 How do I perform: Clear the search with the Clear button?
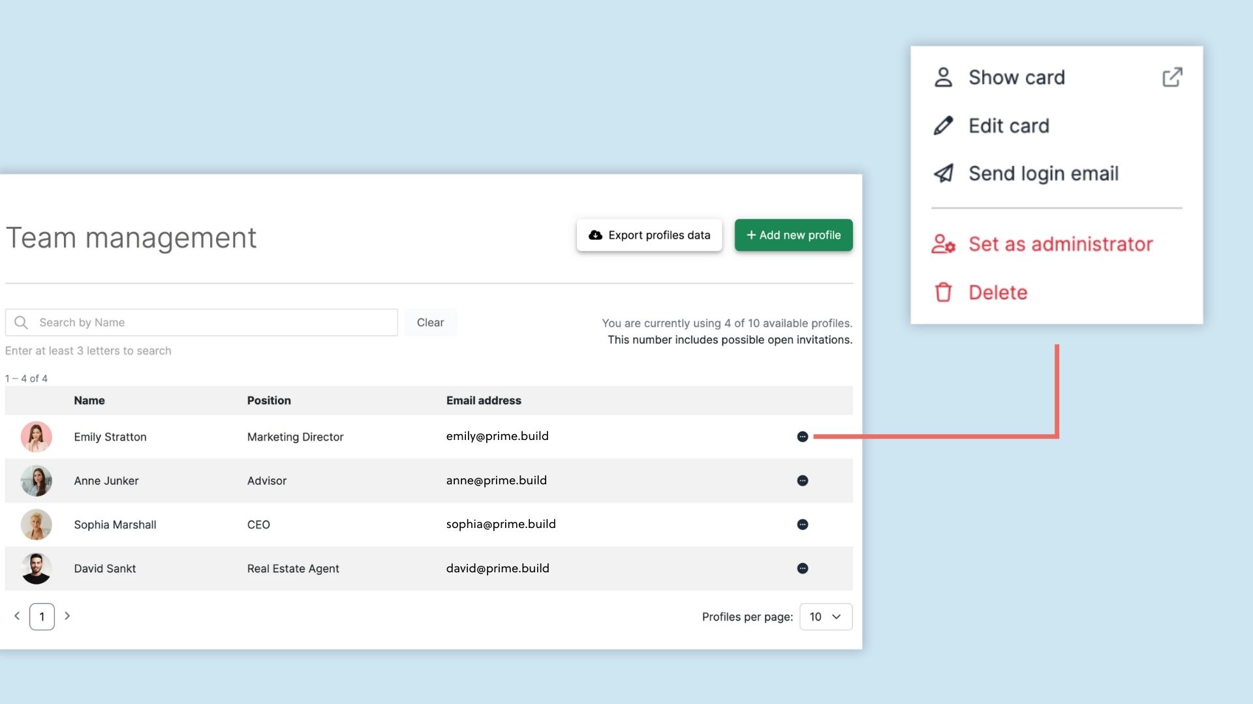tap(430, 323)
